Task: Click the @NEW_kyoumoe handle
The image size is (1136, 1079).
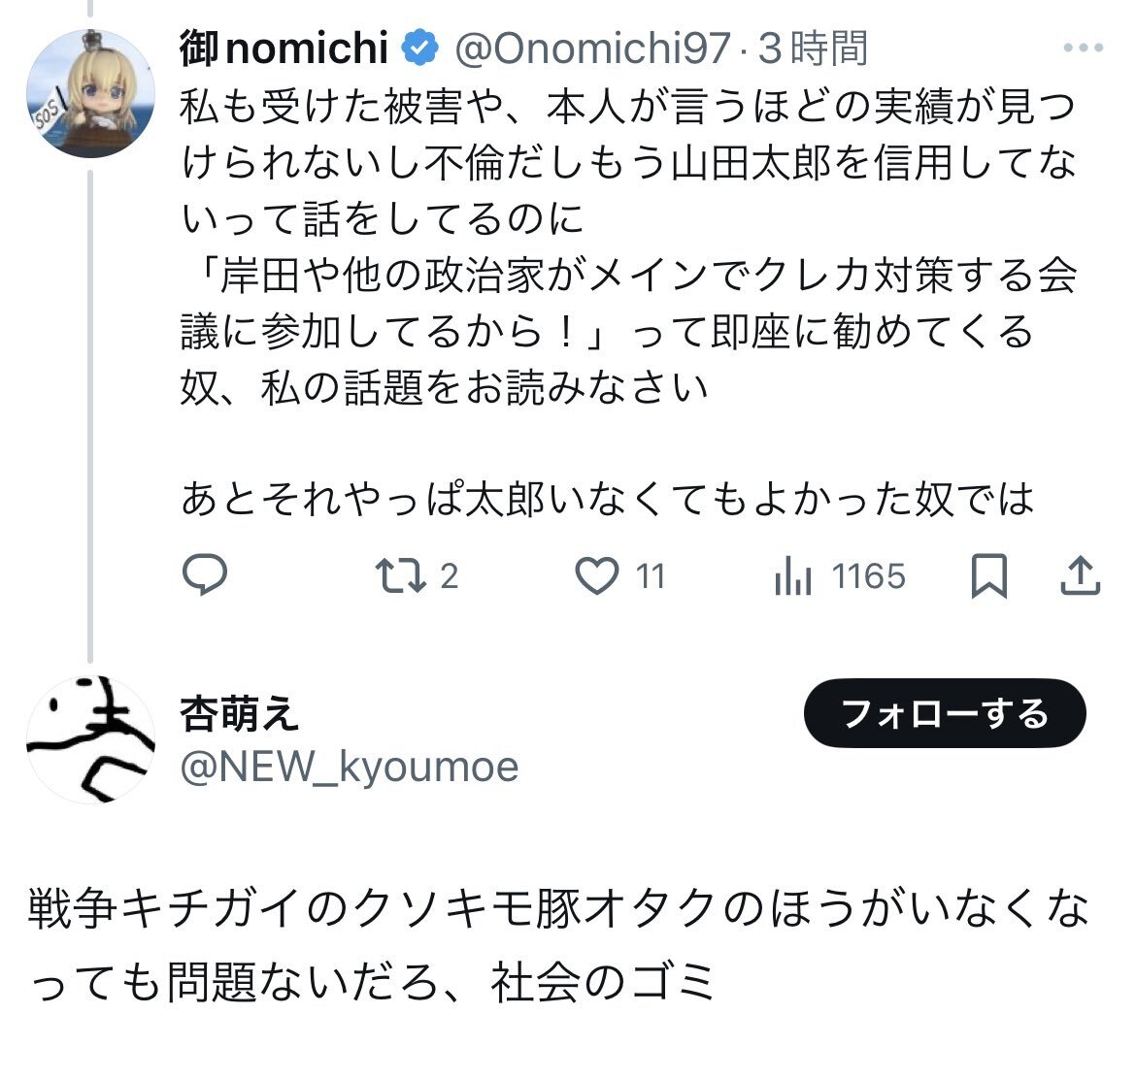Action: pyautogui.click(x=350, y=767)
